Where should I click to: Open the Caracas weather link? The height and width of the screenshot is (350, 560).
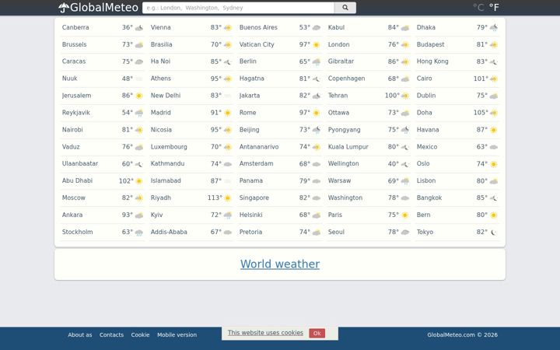click(74, 61)
